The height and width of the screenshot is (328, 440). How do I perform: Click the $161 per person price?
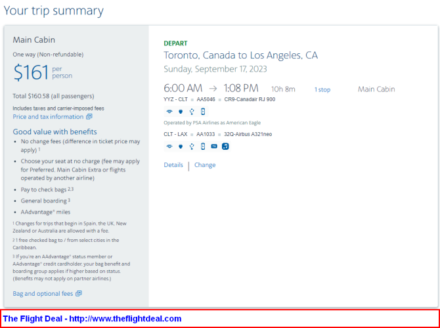(x=43, y=72)
